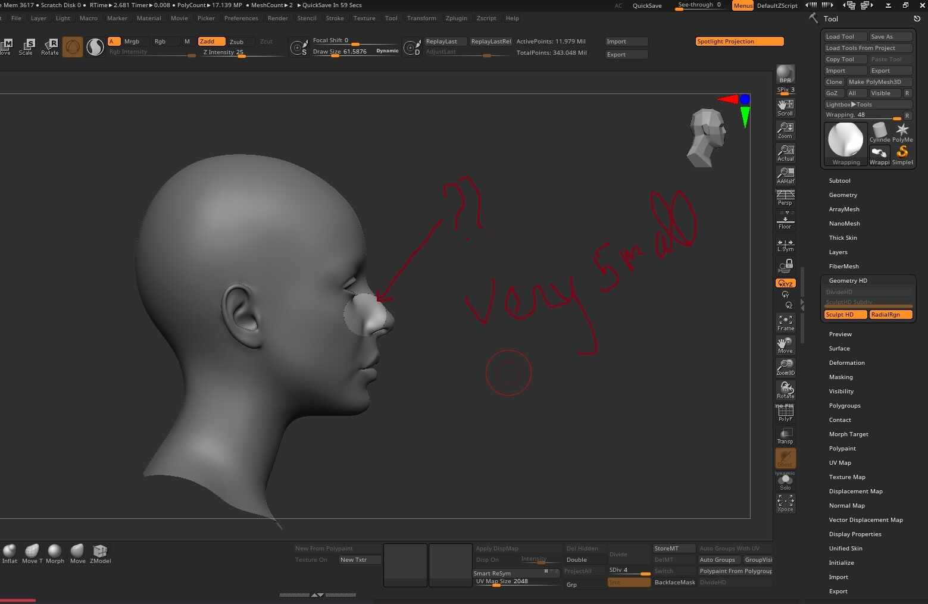Image resolution: width=928 pixels, height=604 pixels.
Task: Toggle the Sculpt HD button
Action: (845, 314)
